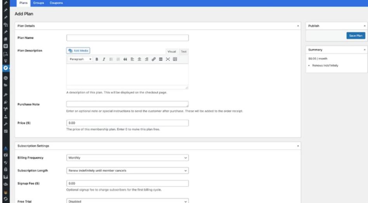
Task: Open distraction-free fullscreen editor mode
Action: (x=168, y=59)
